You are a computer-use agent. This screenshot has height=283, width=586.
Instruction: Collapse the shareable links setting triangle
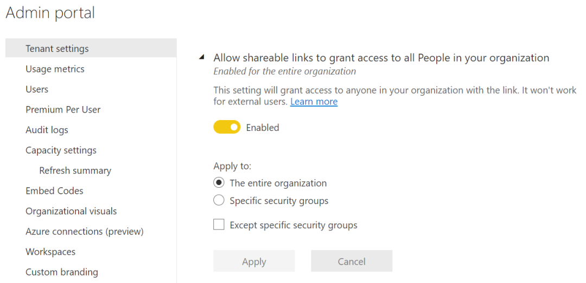coord(202,57)
